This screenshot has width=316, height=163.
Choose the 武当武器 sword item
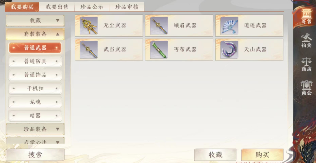tap(109, 50)
